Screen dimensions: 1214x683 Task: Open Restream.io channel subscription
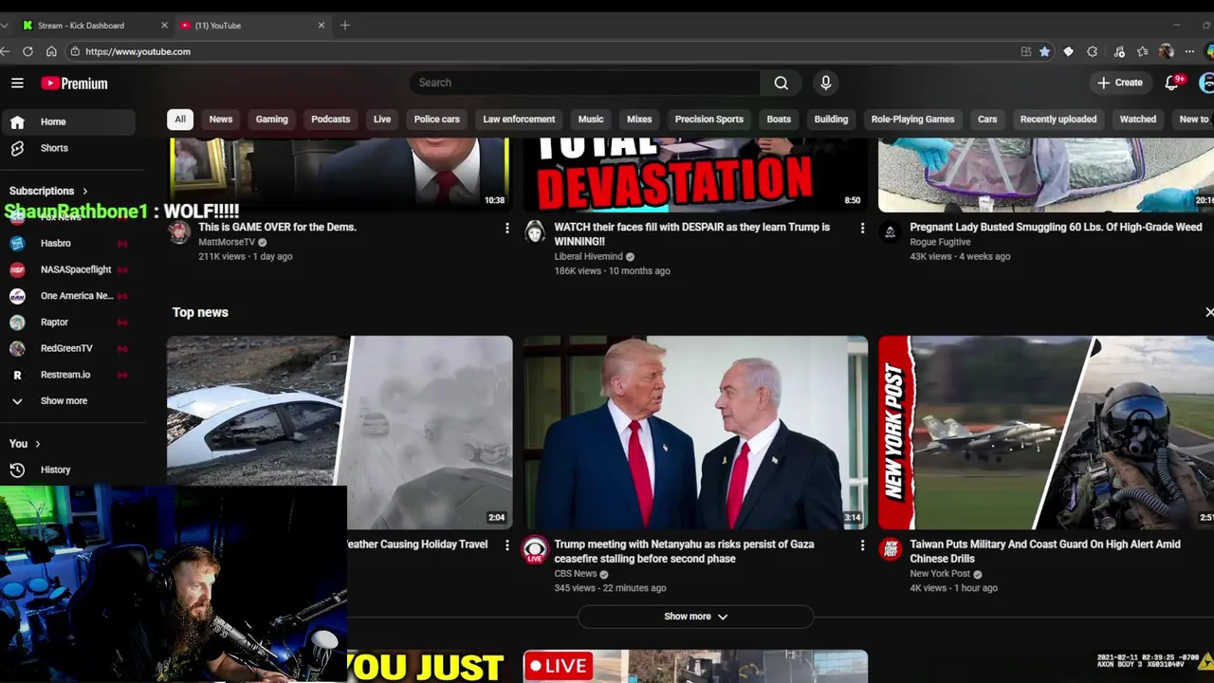(x=68, y=375)
